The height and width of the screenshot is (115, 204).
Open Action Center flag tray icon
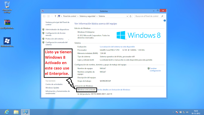click(x=177, y=112)
